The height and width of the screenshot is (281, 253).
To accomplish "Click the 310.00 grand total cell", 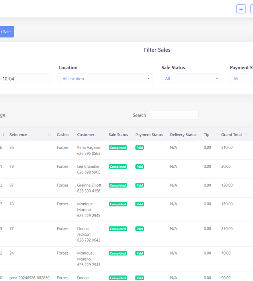I will [x=227, y=147].
